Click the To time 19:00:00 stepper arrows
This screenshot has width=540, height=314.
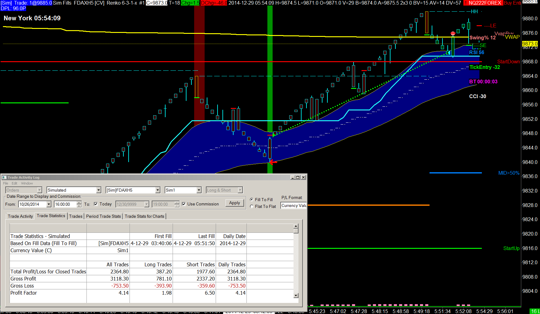click(177, 204)
